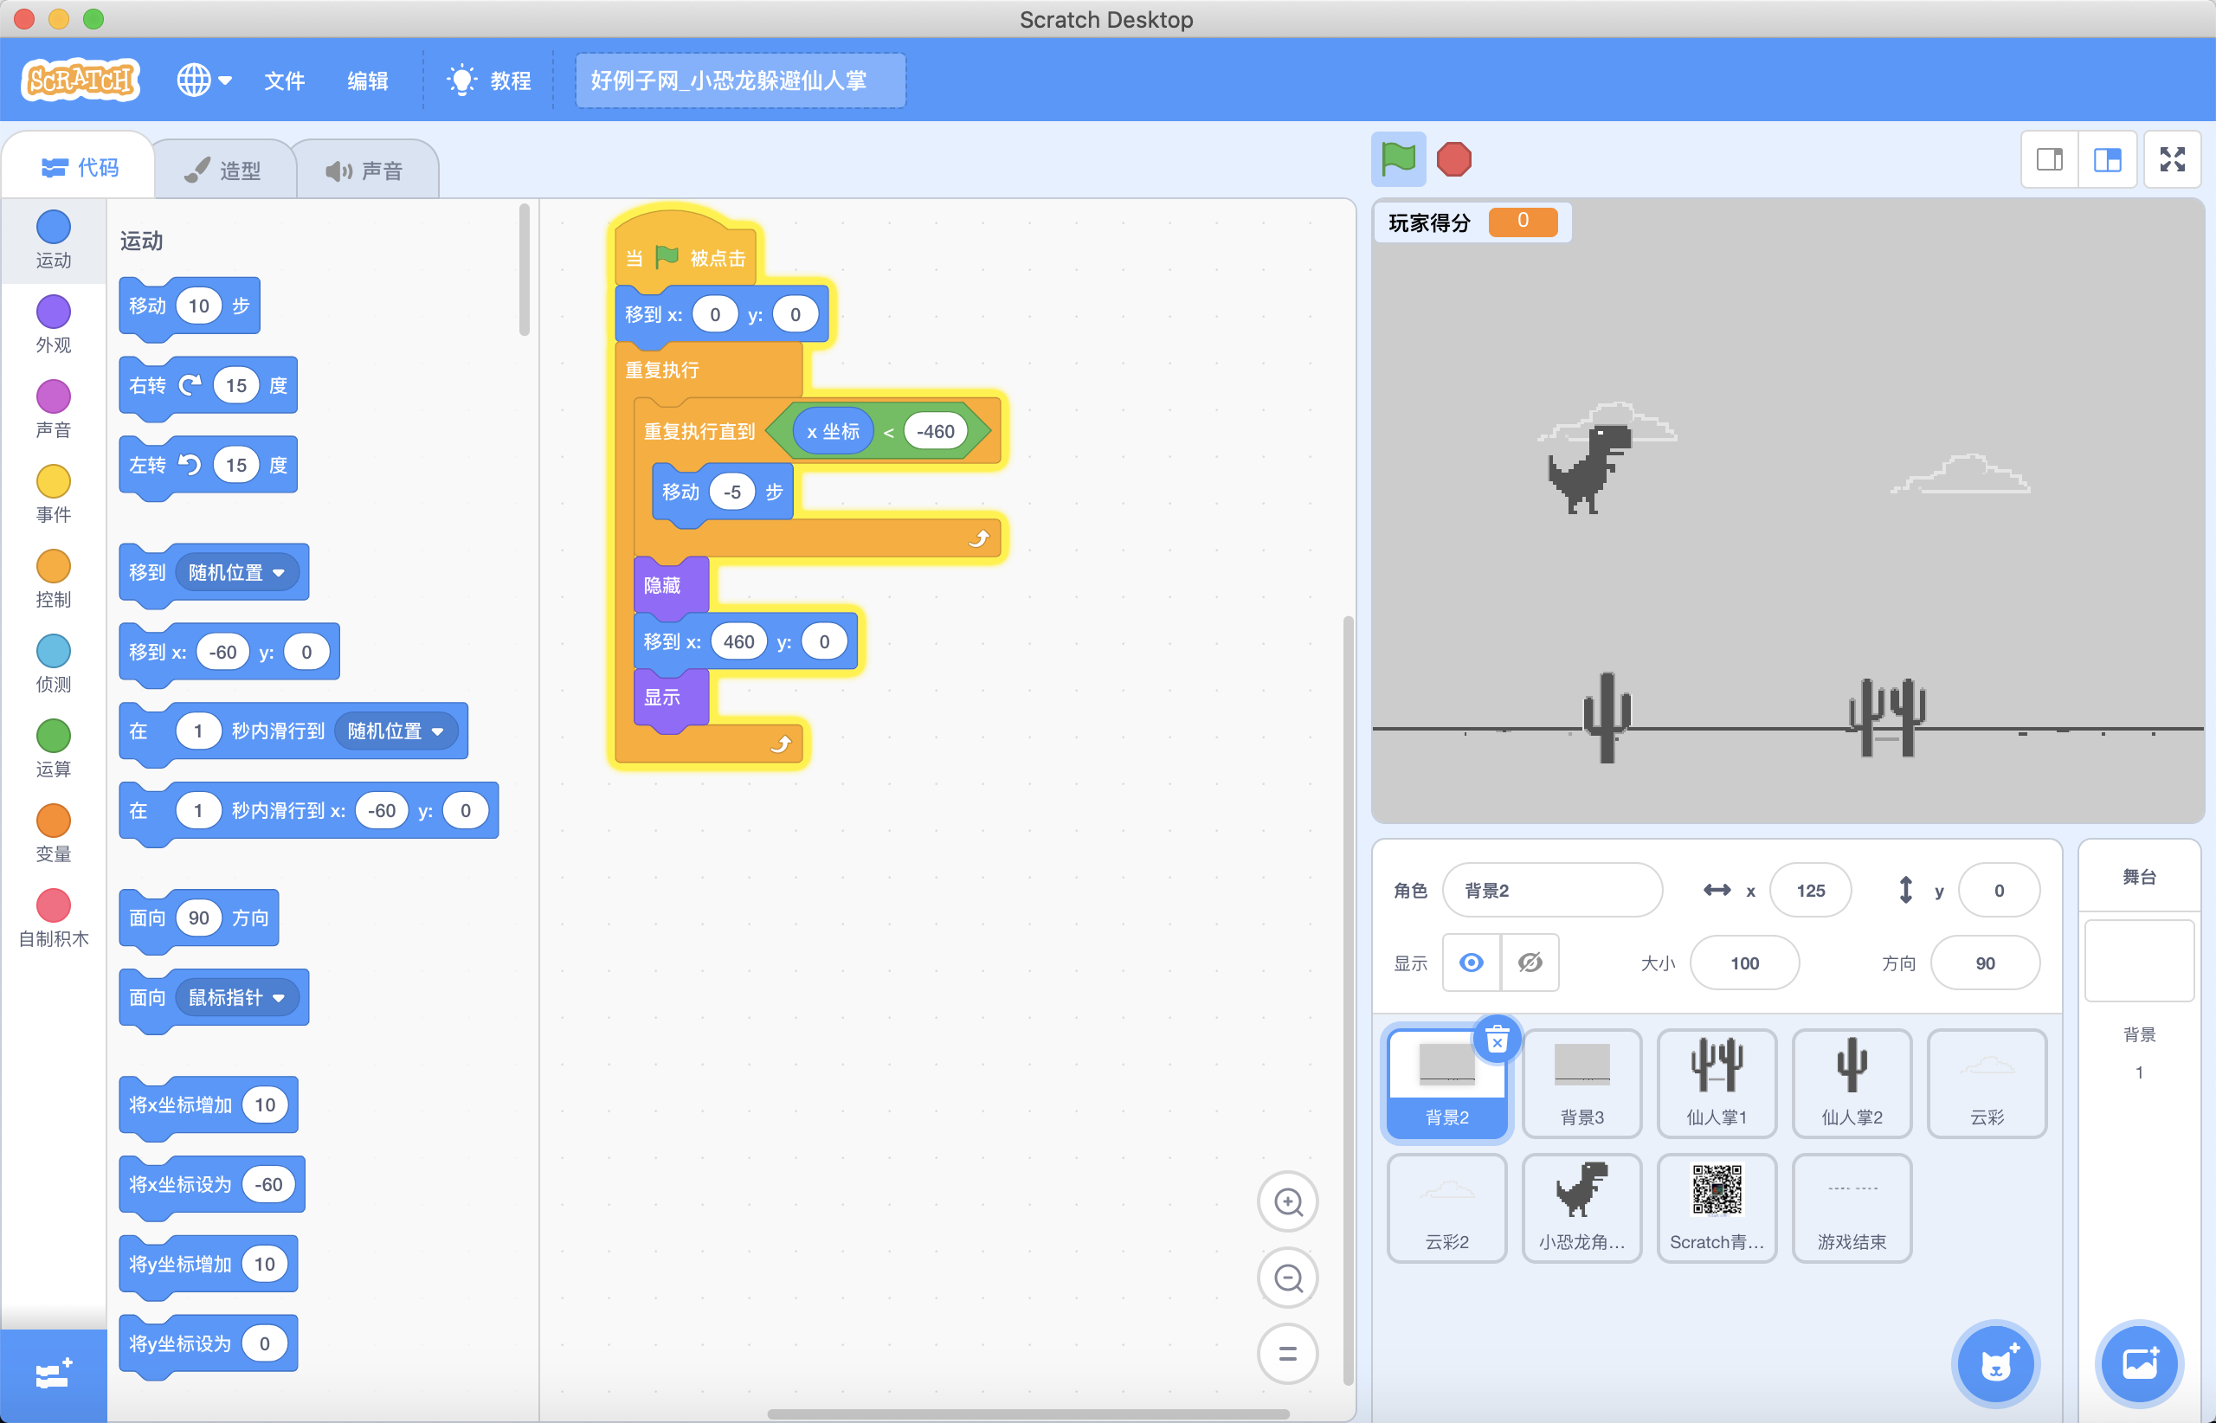Edit the -460 value in the condition
Viewport: 2216px width, 1423px height.
click(935, 432)
